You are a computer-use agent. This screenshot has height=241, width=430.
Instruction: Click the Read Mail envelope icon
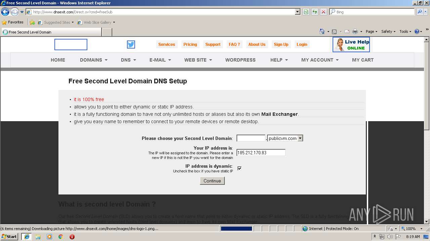(347, 31)
